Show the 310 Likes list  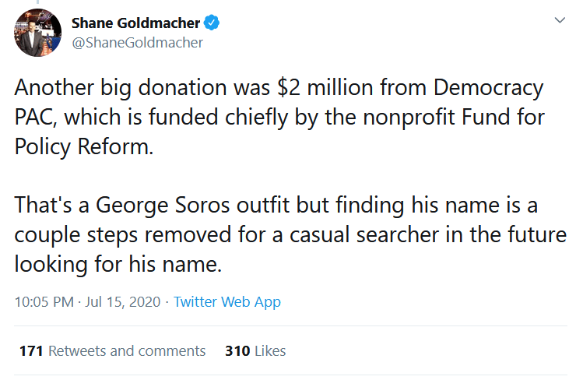pos(255,351)
